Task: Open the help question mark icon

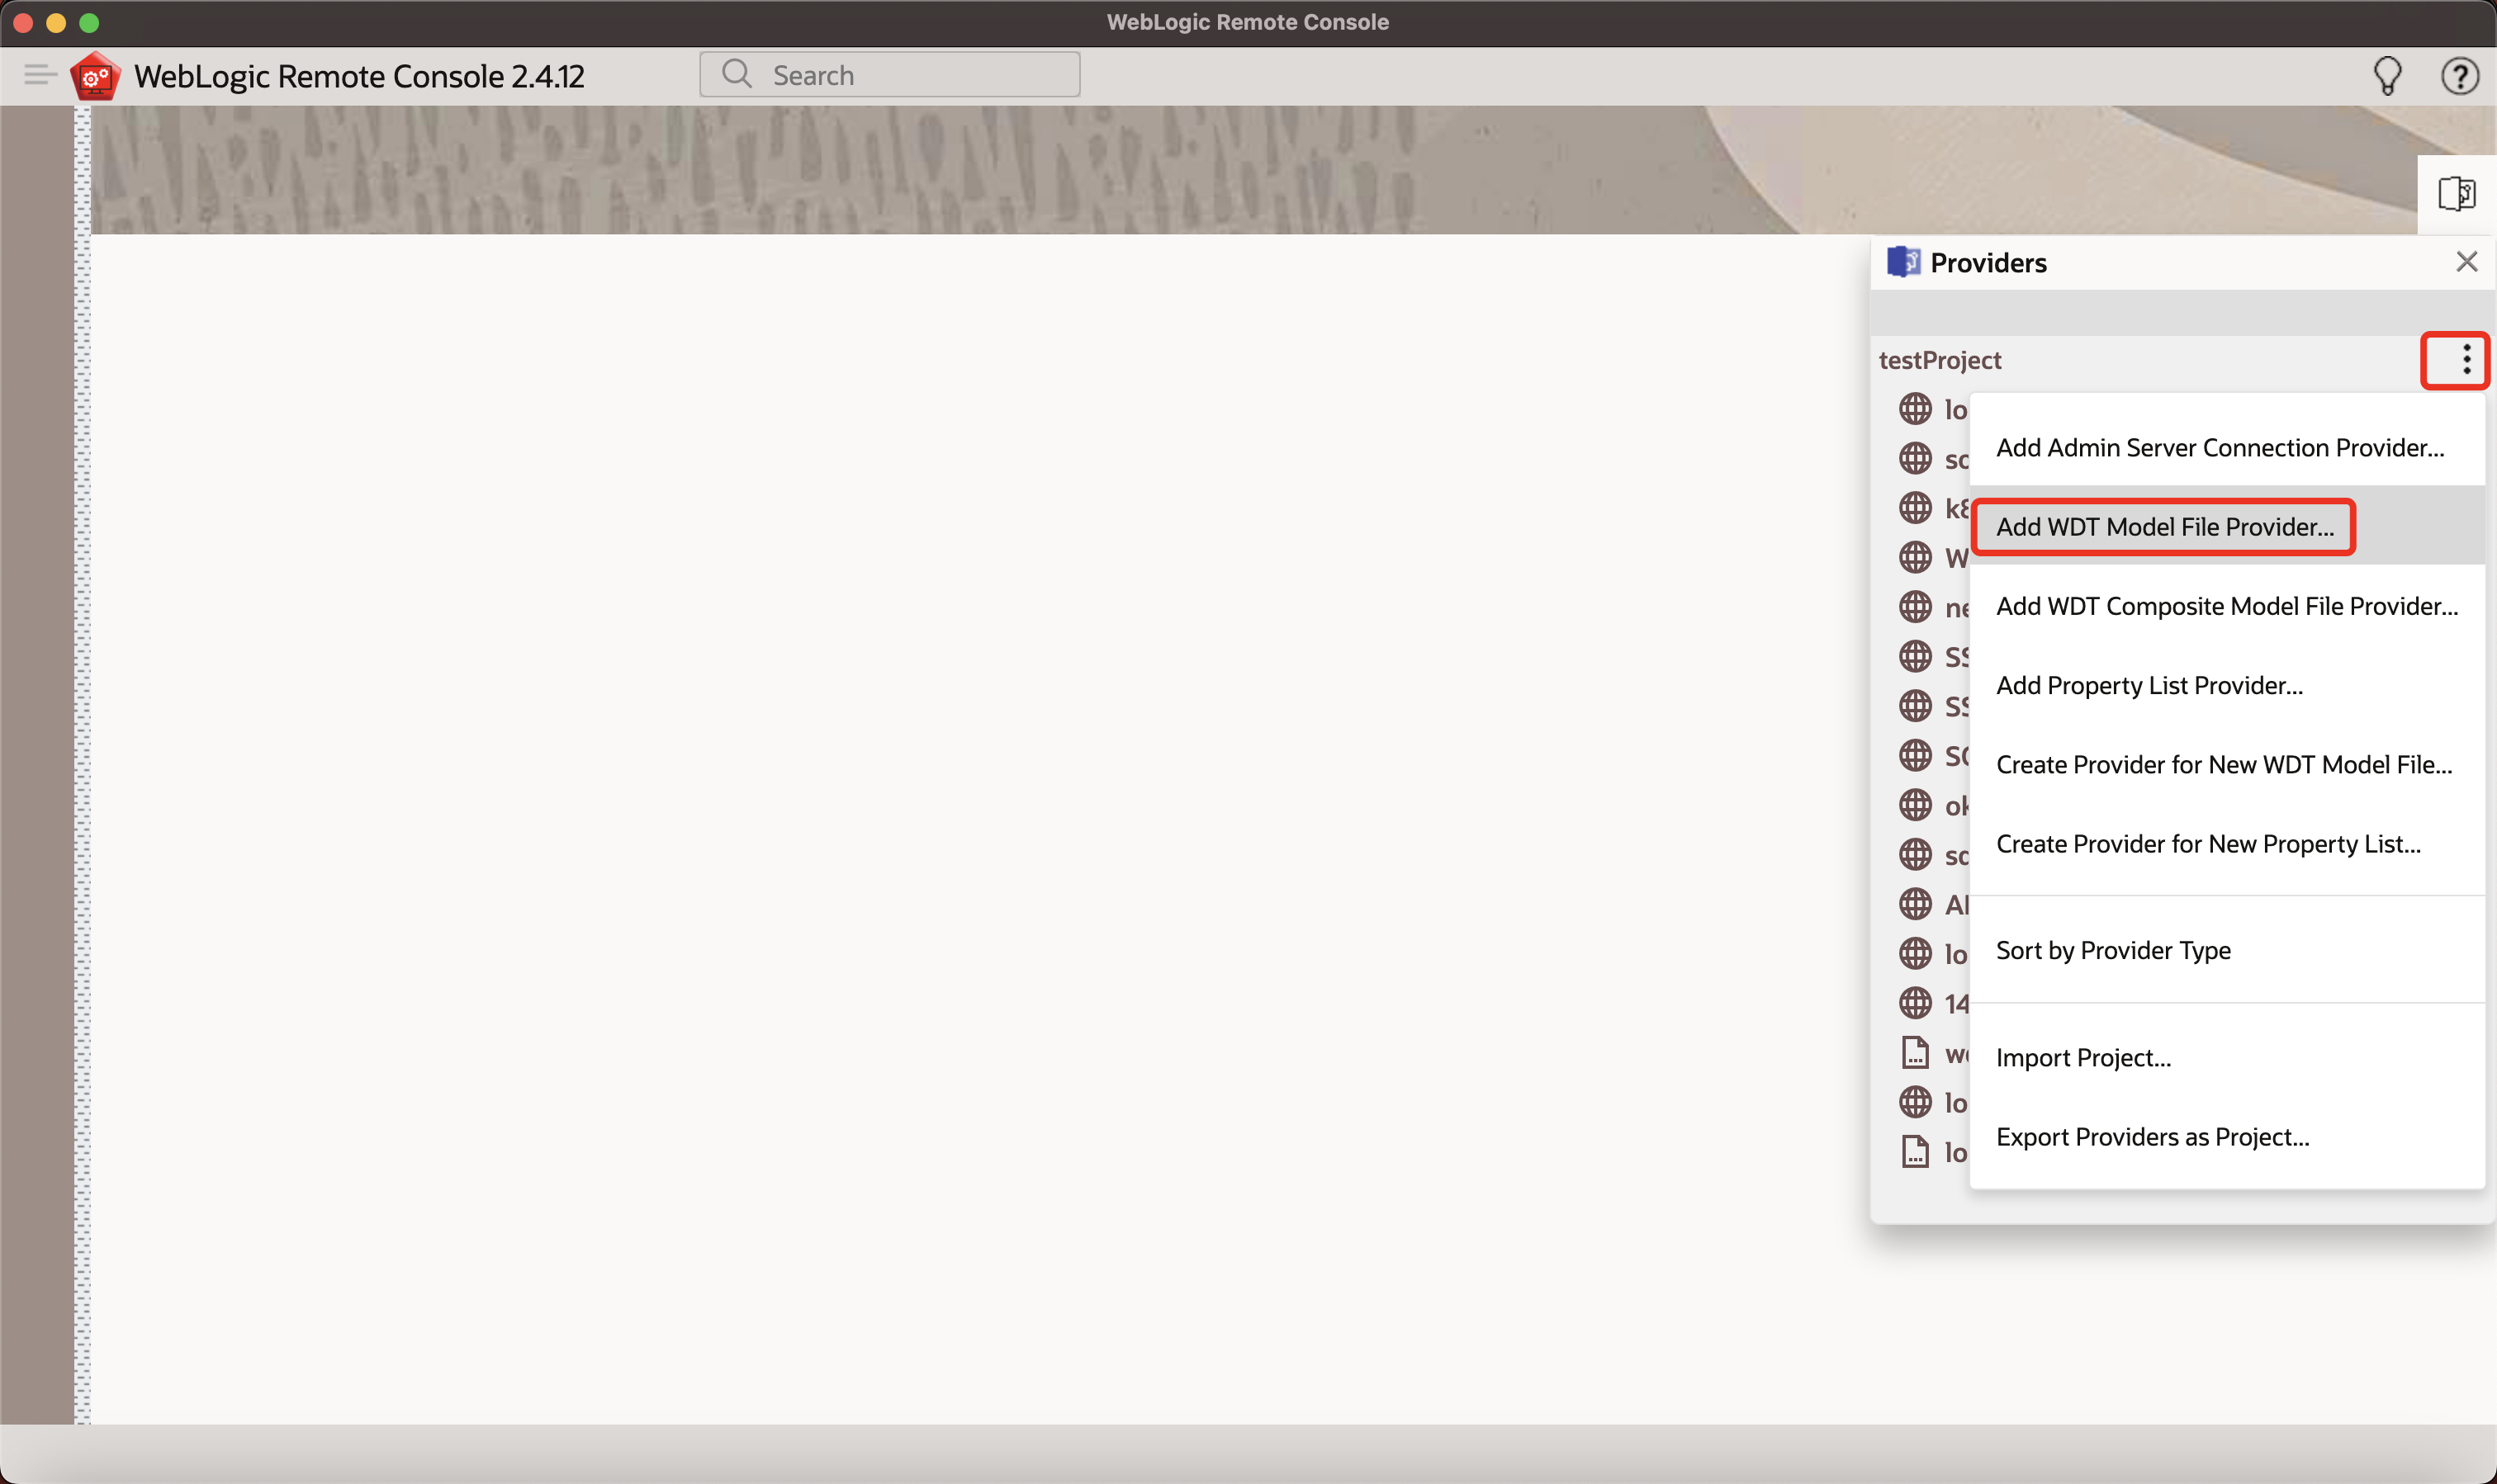Action: pos(2459,75)
